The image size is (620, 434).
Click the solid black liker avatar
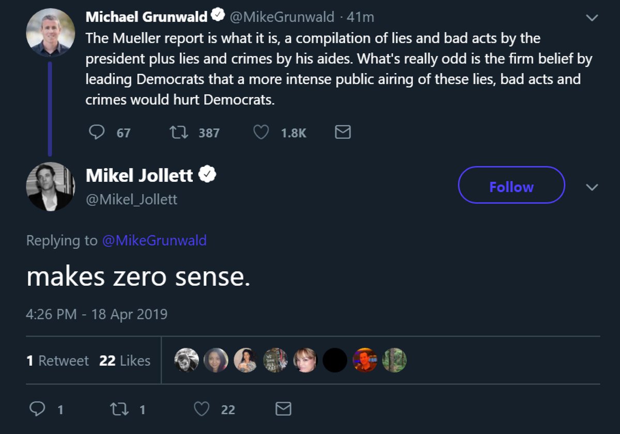pos(335,361)
